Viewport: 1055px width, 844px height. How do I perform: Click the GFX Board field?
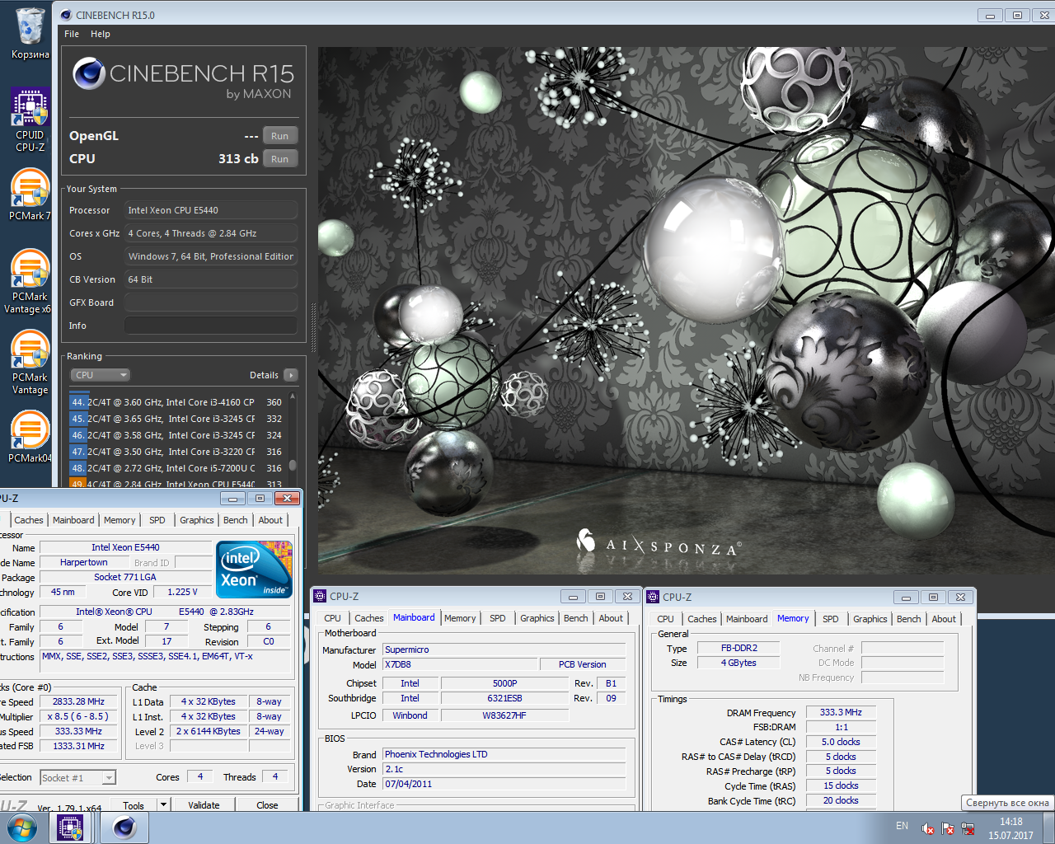click(211, 302)
